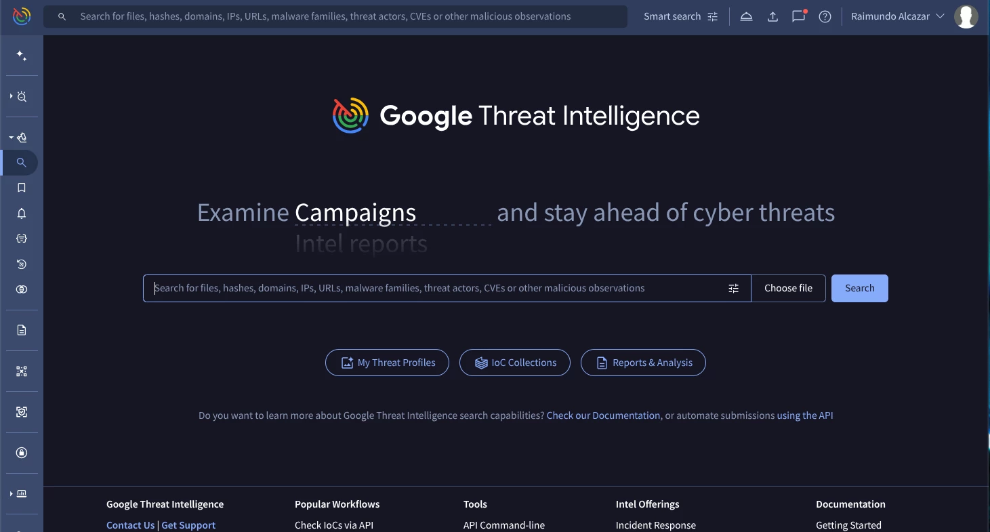Open the chat messages icon with red dot
The image size is (990, 532).
[799, 16]
